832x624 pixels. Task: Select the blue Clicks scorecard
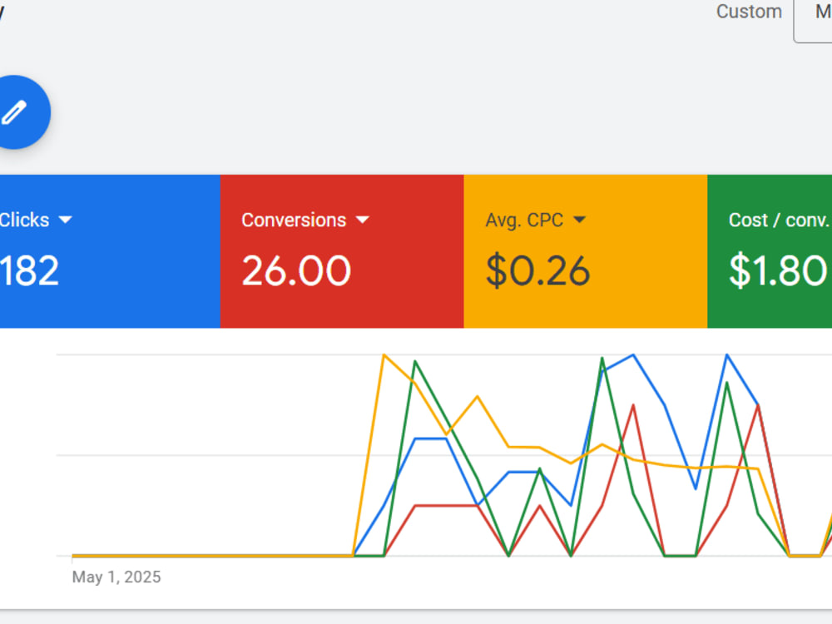110,251
